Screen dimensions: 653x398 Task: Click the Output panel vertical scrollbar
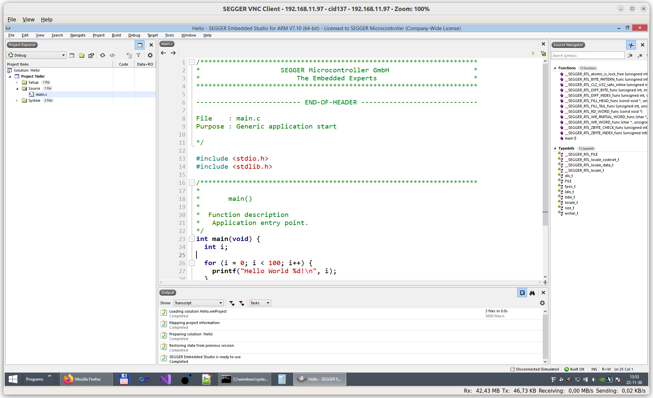pos(545,336)
